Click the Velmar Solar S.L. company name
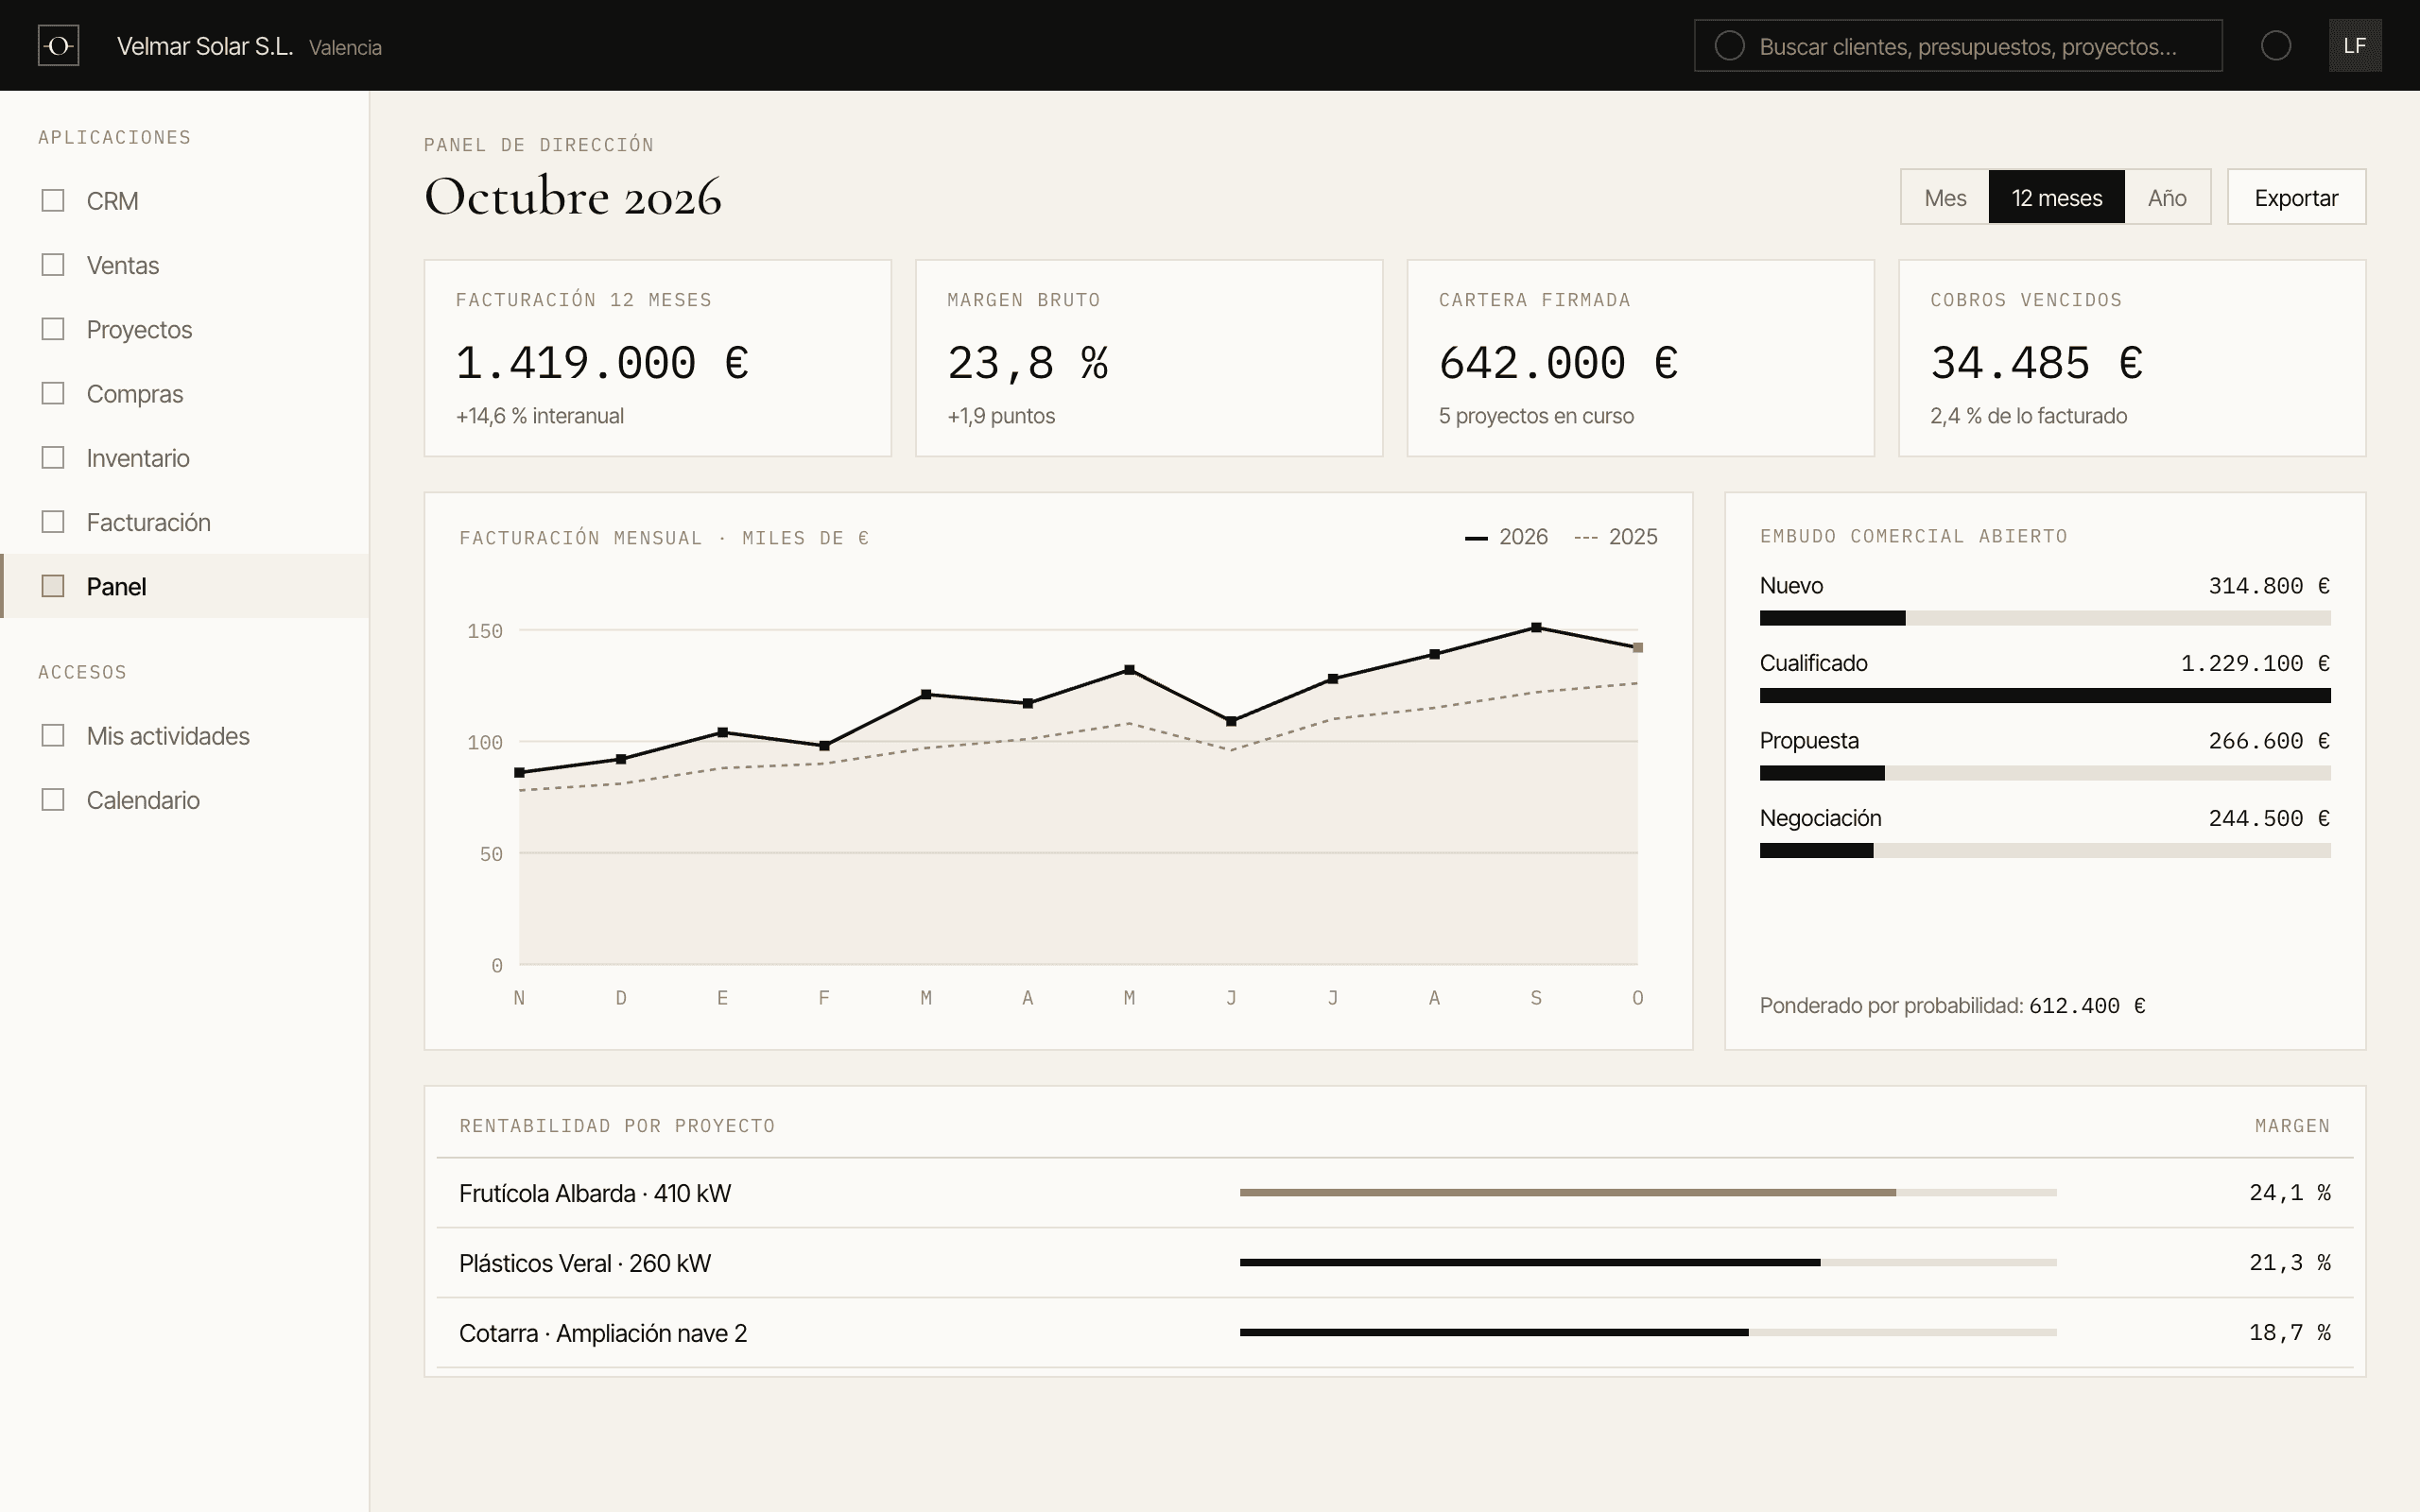Viewport: 2420px width, 1512px height. pyautogui.click(x=205, y=46)
